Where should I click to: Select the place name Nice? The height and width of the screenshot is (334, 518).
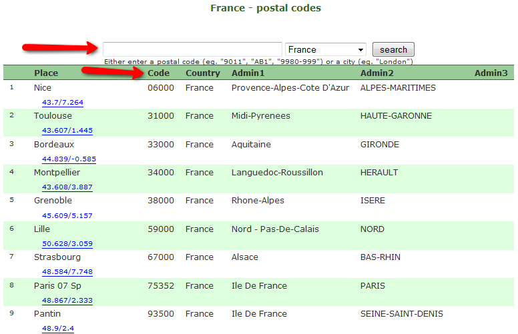(43, 88)
